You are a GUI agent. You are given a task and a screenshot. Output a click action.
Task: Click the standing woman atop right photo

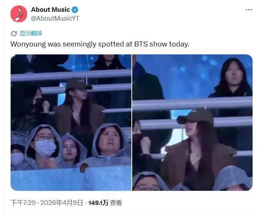[232, 78]
